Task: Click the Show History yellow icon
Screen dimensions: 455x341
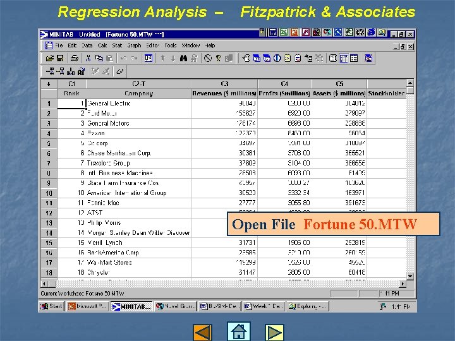Action: [x=288, y=58]
